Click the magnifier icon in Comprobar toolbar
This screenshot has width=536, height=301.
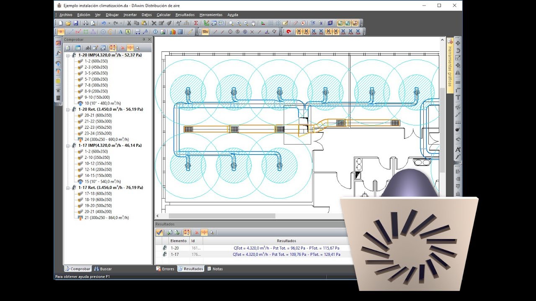tap(138, 48)
